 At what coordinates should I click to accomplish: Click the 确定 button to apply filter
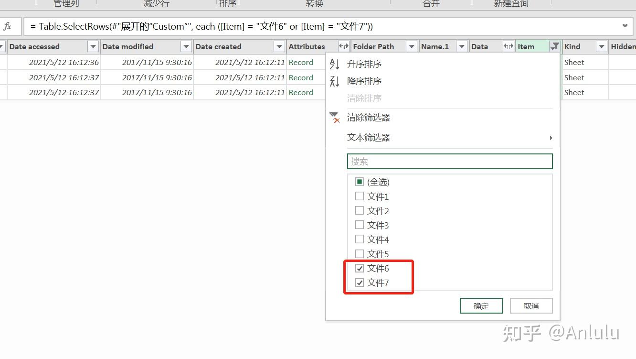(481, 305)
